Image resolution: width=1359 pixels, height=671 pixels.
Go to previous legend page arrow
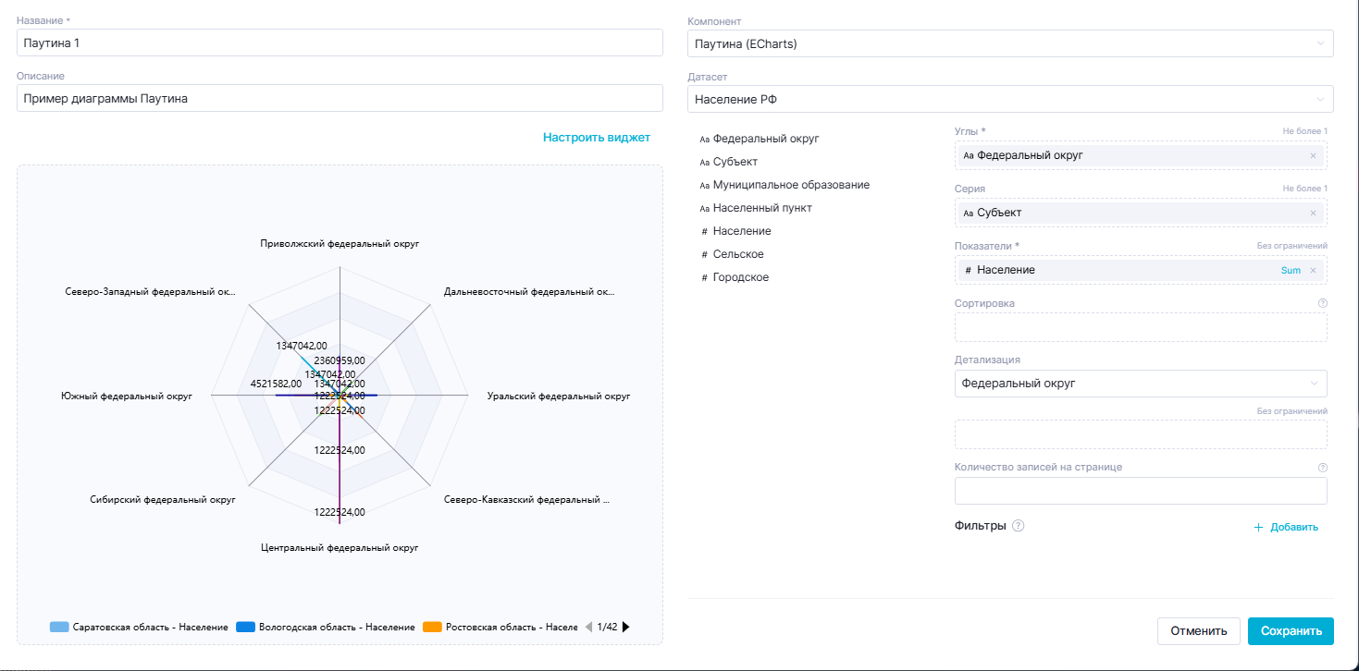pos(588,627)
